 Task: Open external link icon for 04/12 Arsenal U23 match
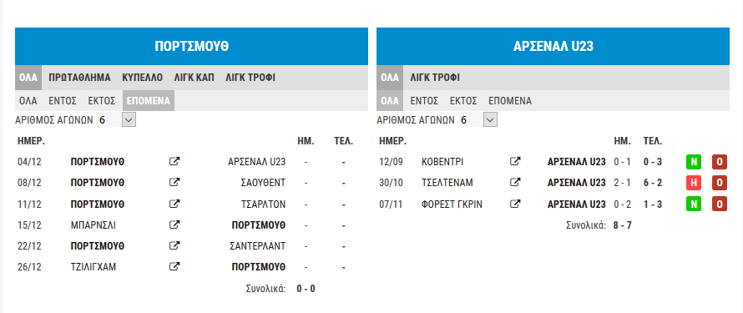[174, 161]
